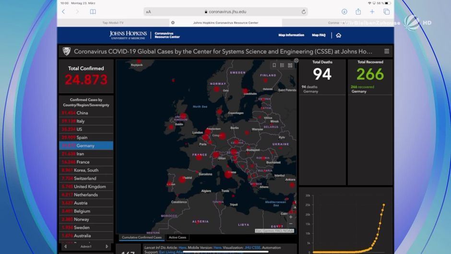Image resolution: width=451 pixels, height=254 pixels.
Task: Select Italy in the country list
Action: coord(86,121)
